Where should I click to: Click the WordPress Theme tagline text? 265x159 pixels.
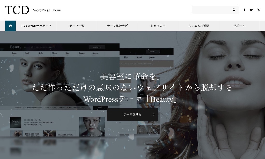(47, 10)
